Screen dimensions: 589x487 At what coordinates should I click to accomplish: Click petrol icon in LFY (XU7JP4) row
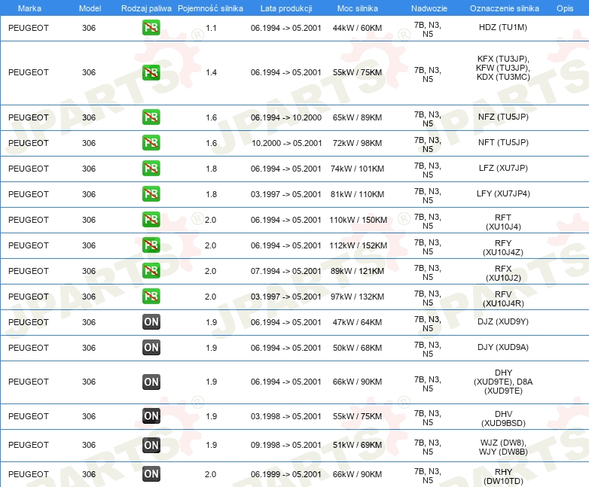(x=151, y=193)
